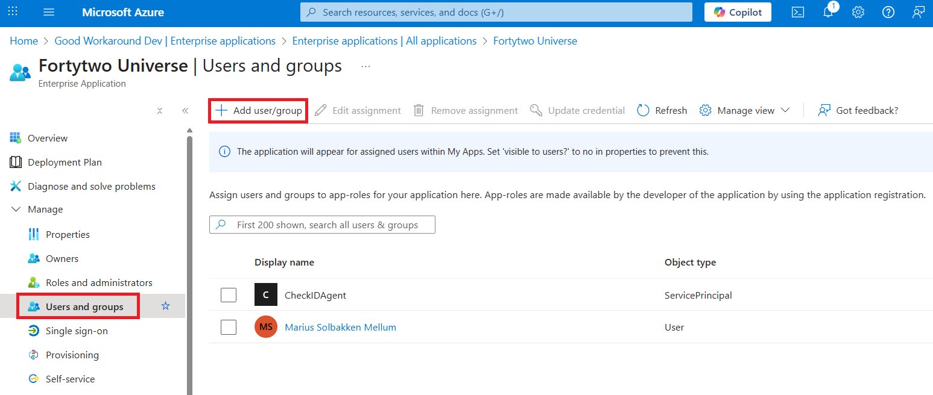Collapse the left navigation pane chevrons
Image resolution: width=933 pixels, height=395 pixels.
[185, 111]
